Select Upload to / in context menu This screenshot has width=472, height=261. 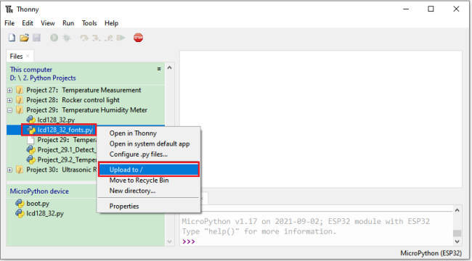pos(149,170)
